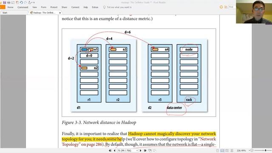272x153 pixels.
Task: Click the icon left of Find box
Action: click(x=226, y=7)
